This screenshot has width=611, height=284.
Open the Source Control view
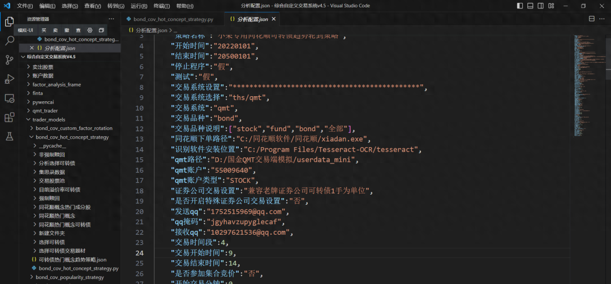10,59
